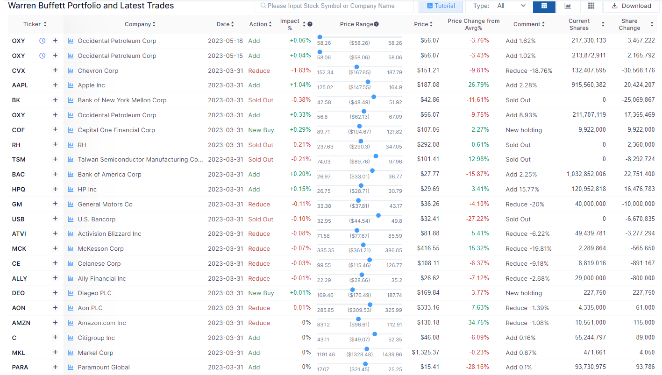Sort the table by Date column
Screen dimensions: 662x375
(225, 24)
